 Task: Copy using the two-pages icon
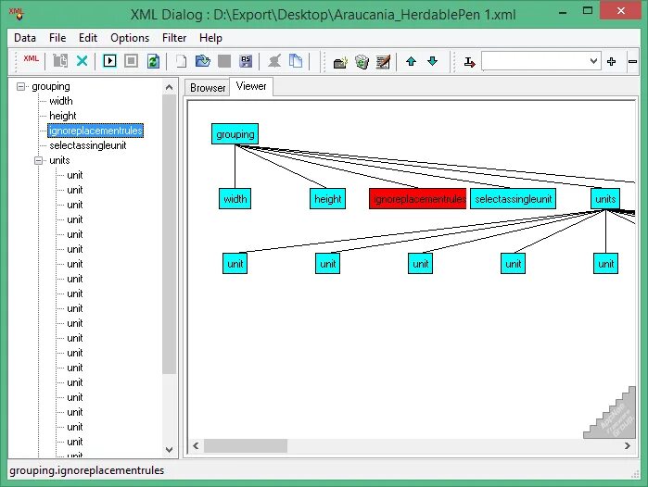pos(296,61)
